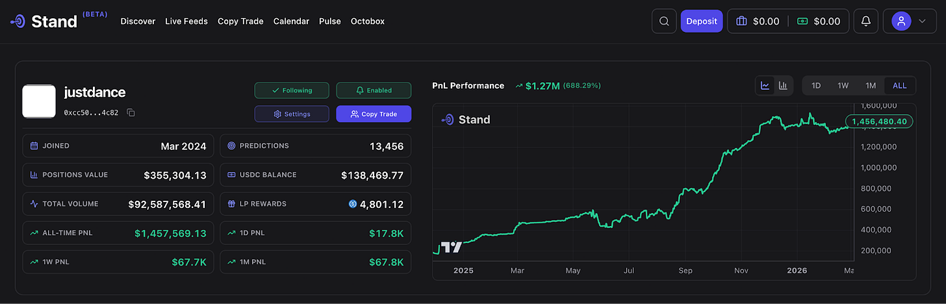946x304 pixels.
Task: Click the bar icon beside POSITIONS VALUE
Action: click(x=34, y=175)
